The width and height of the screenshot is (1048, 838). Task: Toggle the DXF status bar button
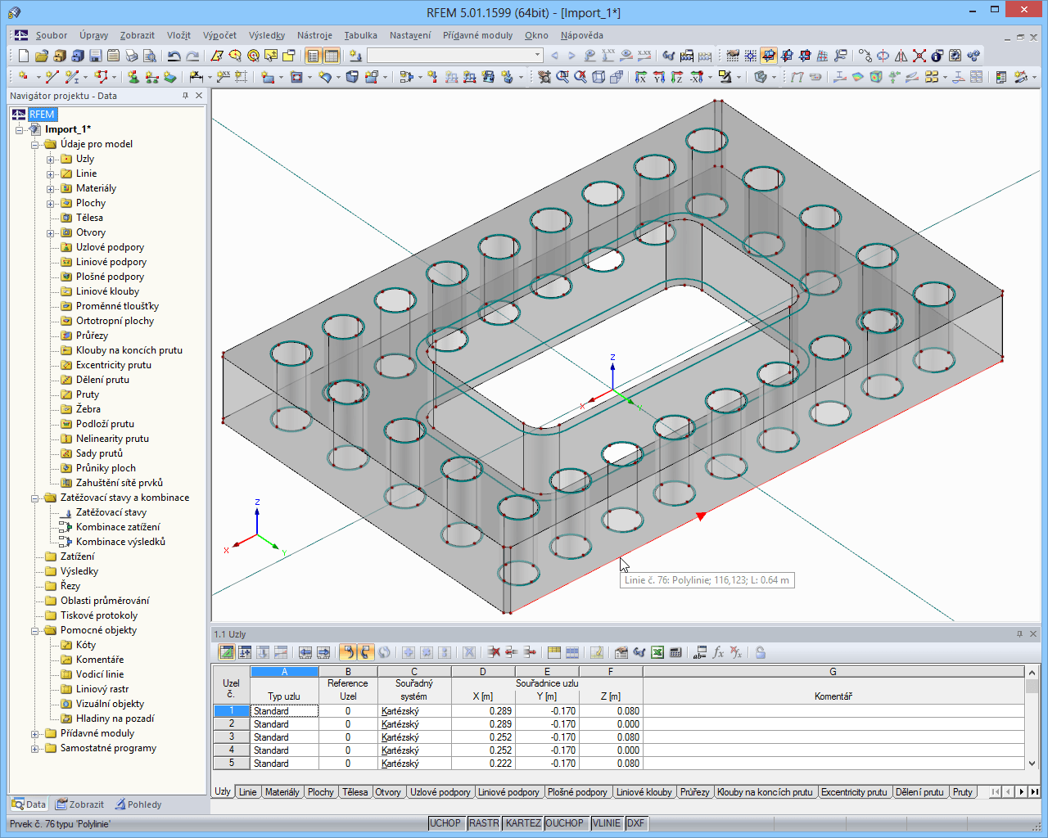pos(636,823)
